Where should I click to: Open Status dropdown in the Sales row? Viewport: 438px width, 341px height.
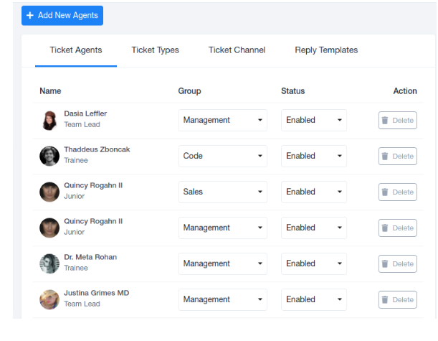click(314, 192)
